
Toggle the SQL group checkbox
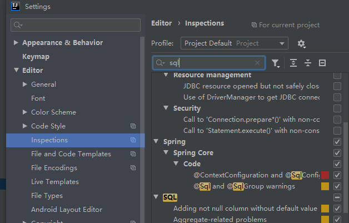337,197
